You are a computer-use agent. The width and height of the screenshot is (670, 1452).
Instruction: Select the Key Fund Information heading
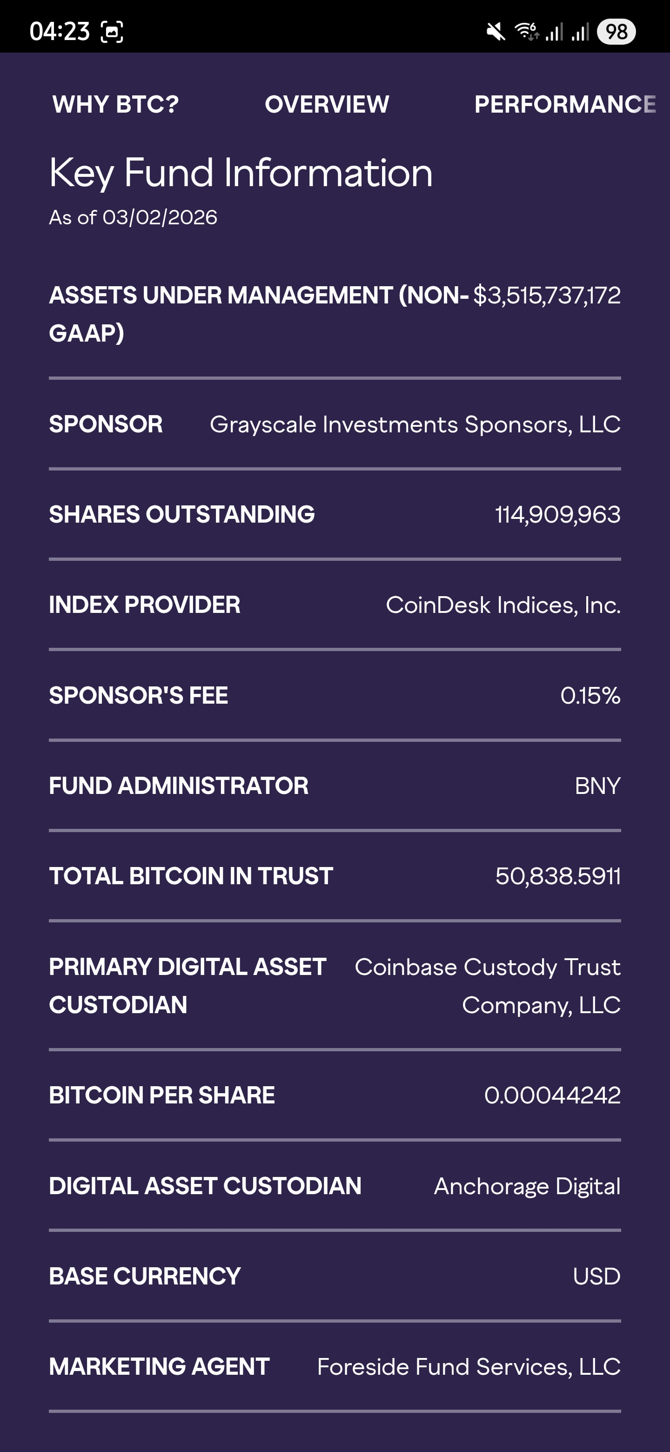pyautogui.click(x=241, y=173)
